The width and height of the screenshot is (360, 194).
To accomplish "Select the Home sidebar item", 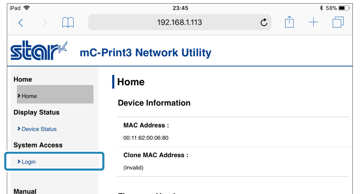I will tap(29, 96).
